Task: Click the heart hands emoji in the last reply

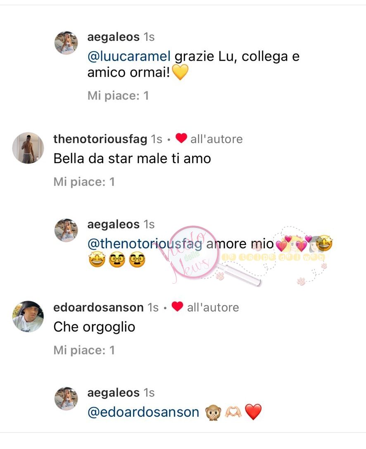Action: pos(233,413)
